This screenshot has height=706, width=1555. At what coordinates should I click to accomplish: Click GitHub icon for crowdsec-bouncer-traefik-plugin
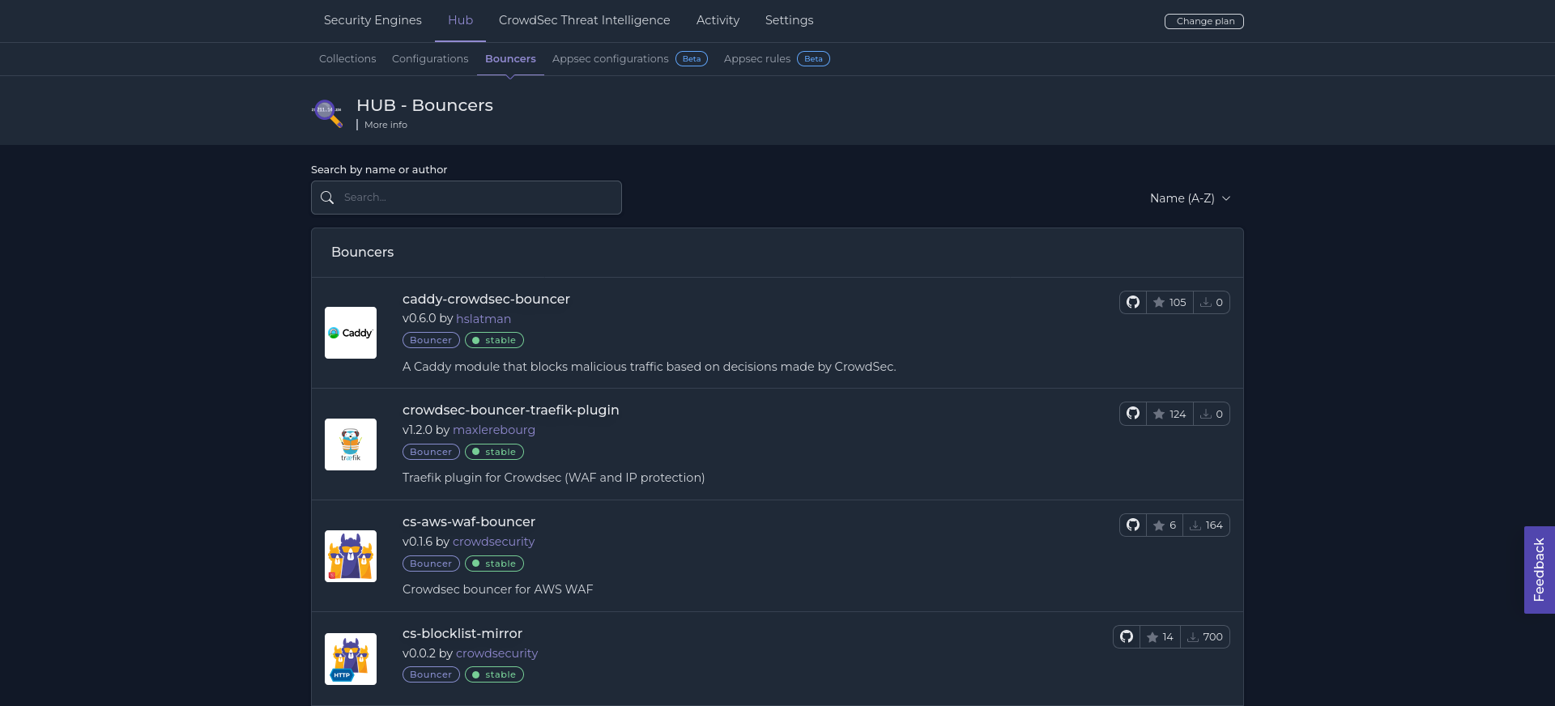click(1132, 414)
